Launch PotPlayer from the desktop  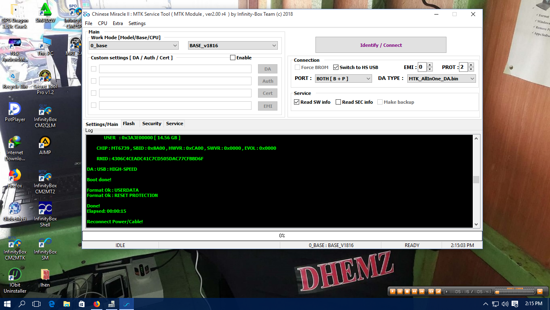pyautogui.click(x=15, y=113)
